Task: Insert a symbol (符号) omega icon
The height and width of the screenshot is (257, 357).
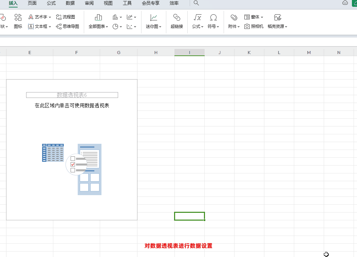Action: (213, 17)
